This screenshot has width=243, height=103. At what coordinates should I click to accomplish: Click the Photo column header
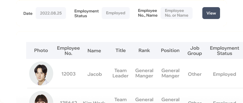point(41,50)
